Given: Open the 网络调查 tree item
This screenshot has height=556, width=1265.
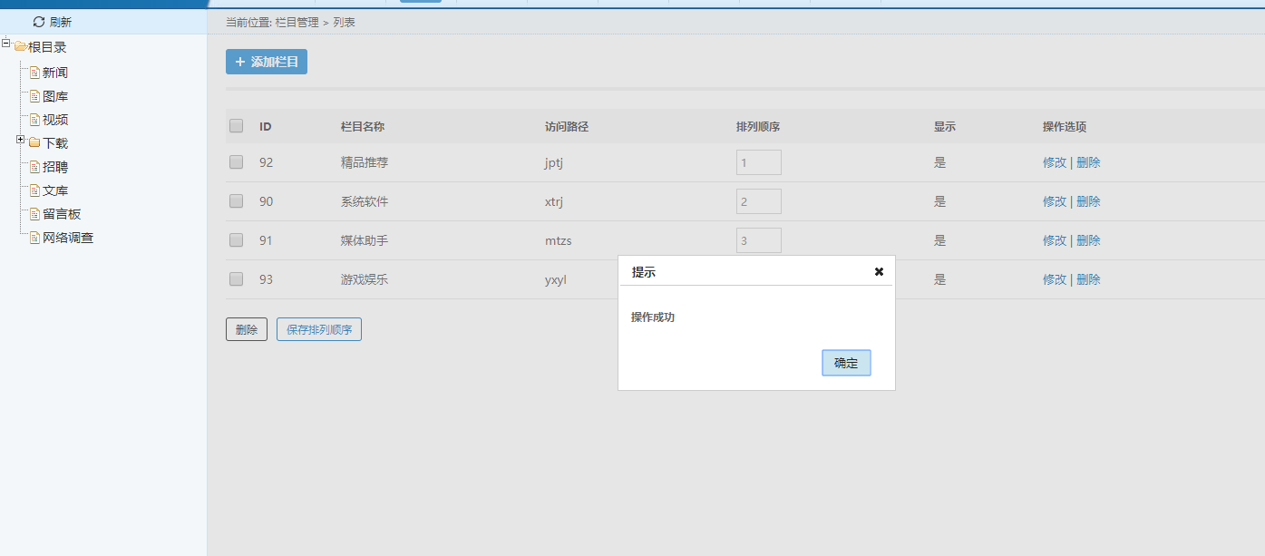Looking at the screenshot, I should [x=68, y=238].
